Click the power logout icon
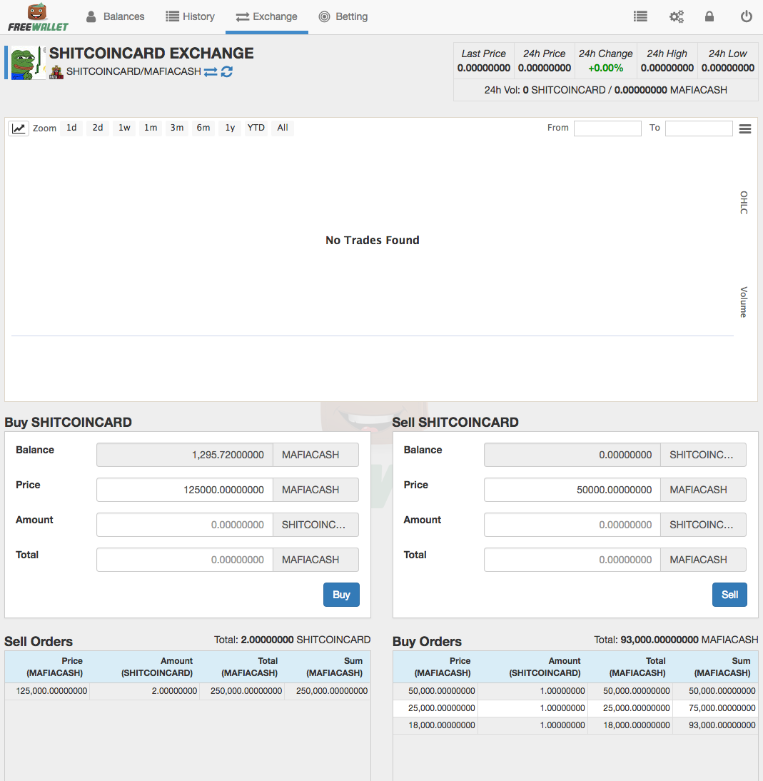This screenshot has width=763, height=781. 746,16
